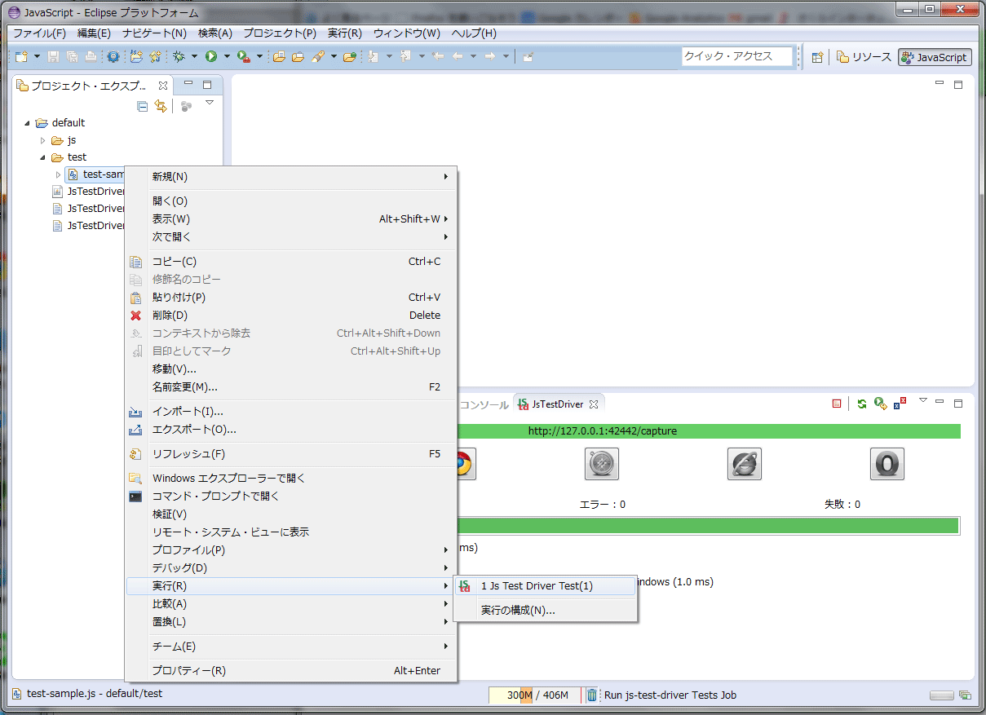Click the back navigation arrow icon

pyautogui.click(x=457, y=56)
